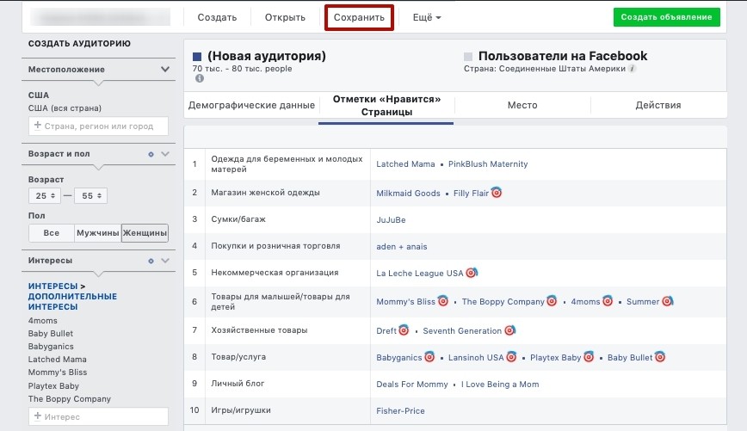The width and height of the screenshot is (747, 431).
Task: Open minimum age dropdown set to 25
Action: tap(45, 196)
